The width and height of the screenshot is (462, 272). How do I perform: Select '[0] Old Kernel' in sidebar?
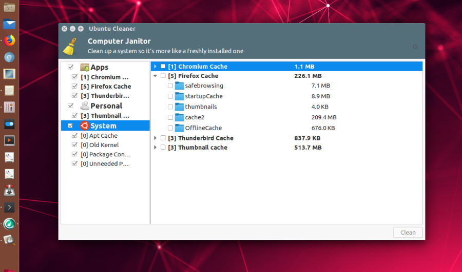[x=100, y=145]
